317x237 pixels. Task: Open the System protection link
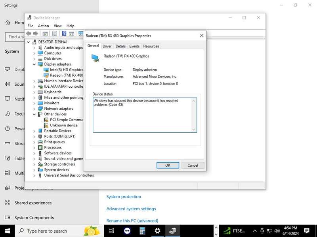coord(124,197)
